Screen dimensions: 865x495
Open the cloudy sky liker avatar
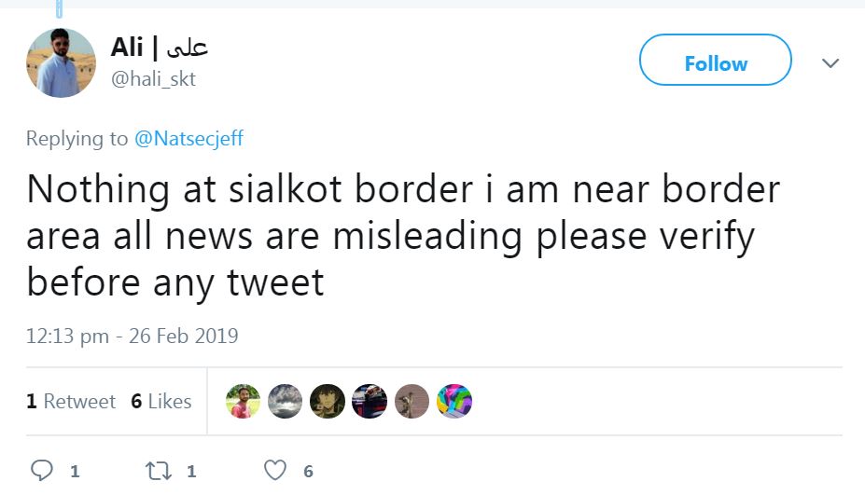pyautogui.click(x=286, y=402)
